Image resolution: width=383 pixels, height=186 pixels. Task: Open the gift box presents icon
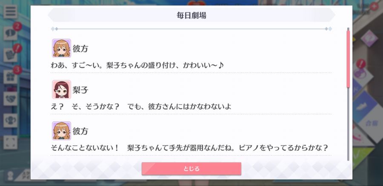click(10, 77)
